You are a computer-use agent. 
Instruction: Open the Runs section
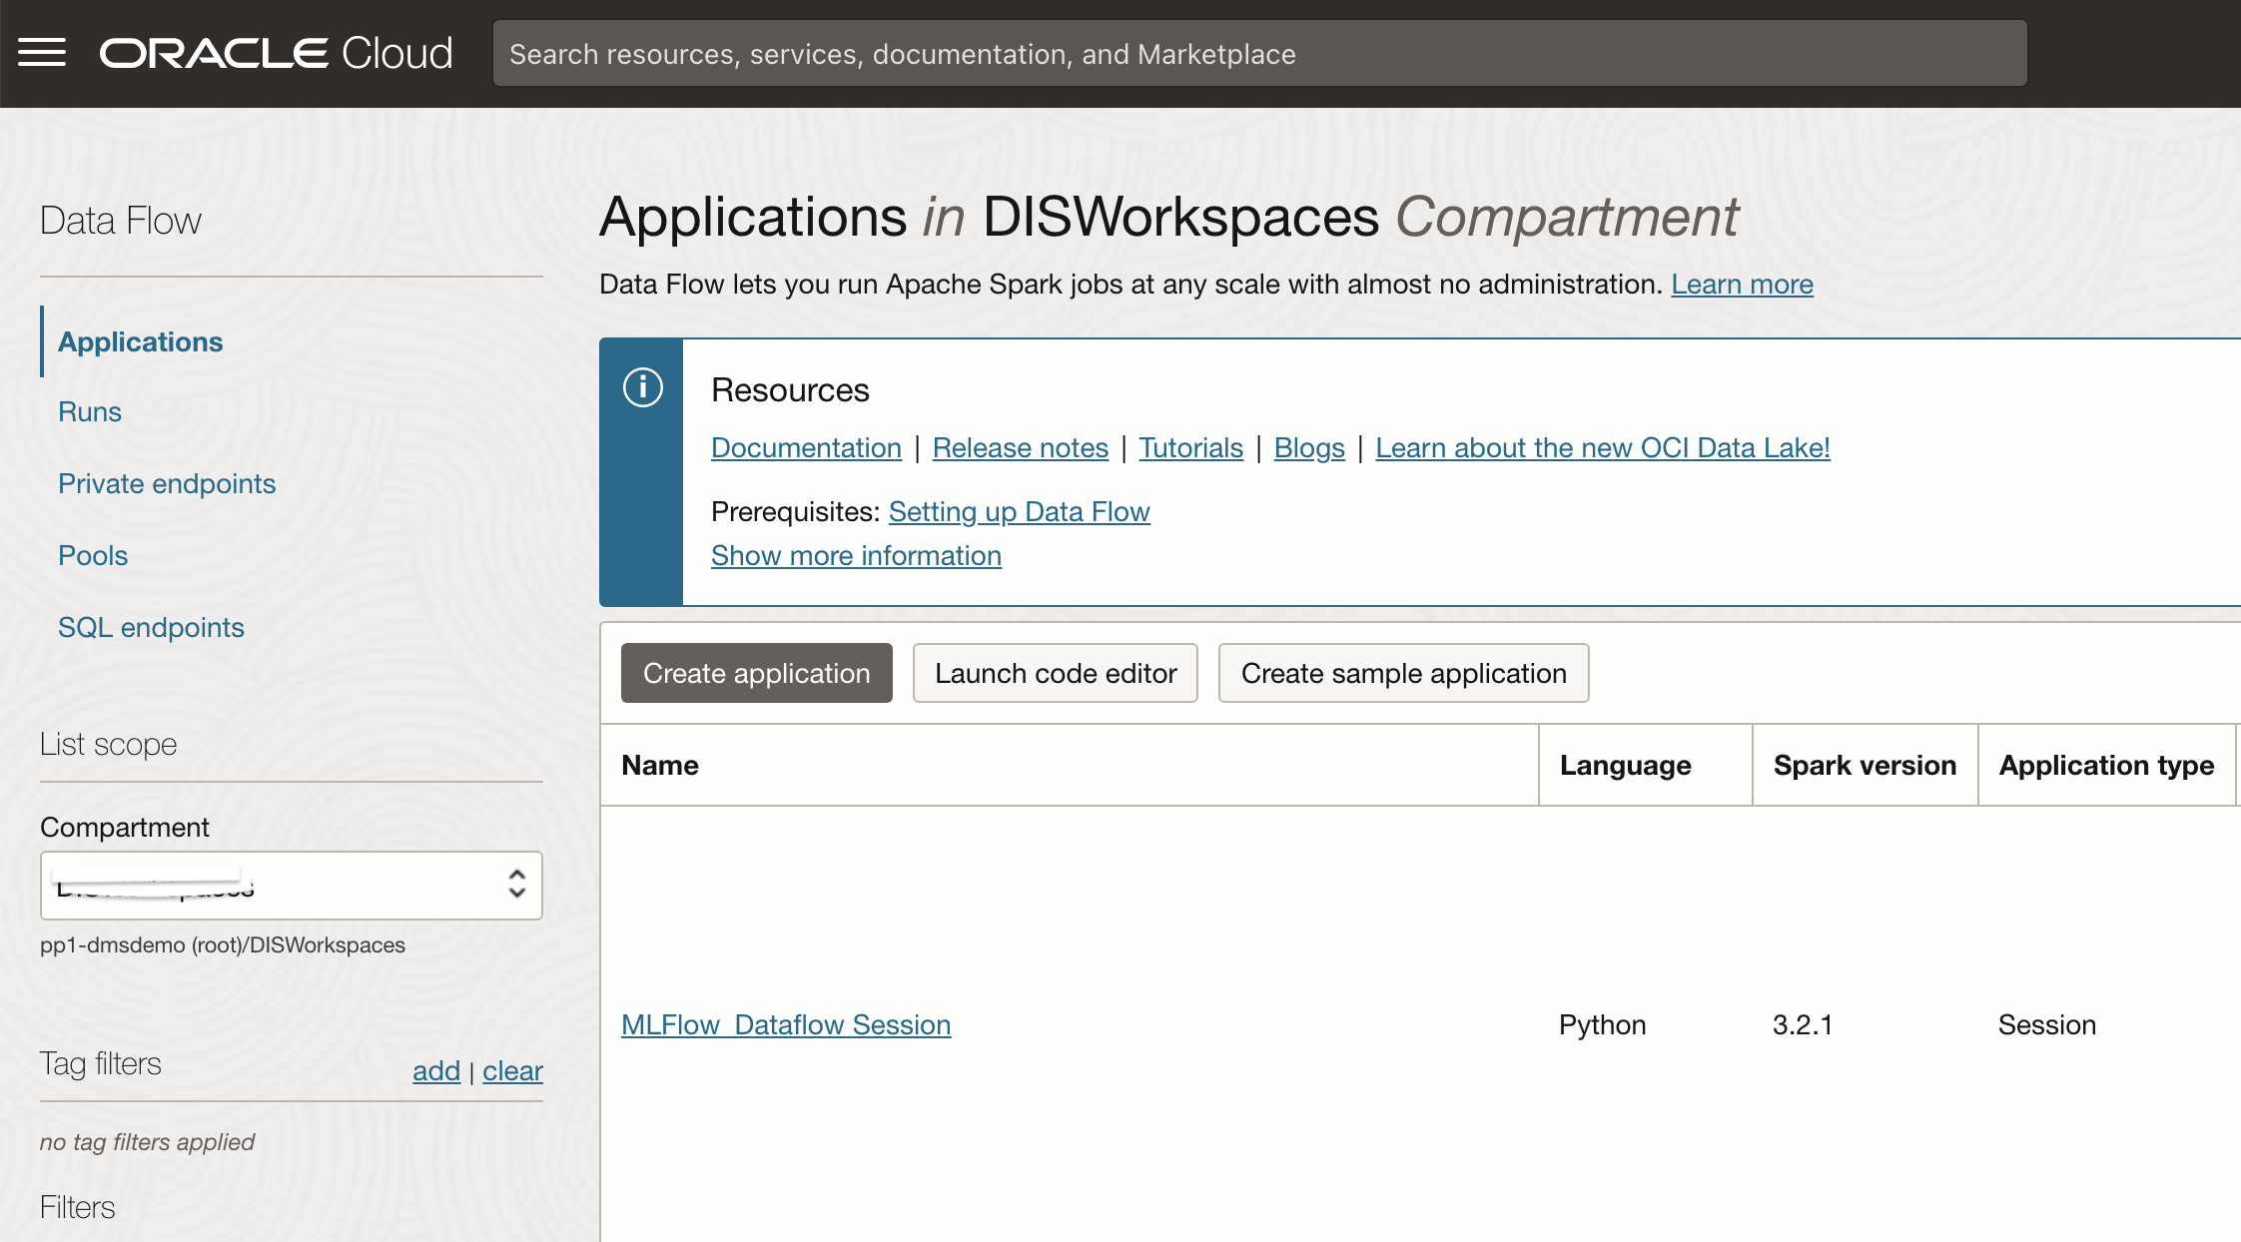(x=90, y=411)
